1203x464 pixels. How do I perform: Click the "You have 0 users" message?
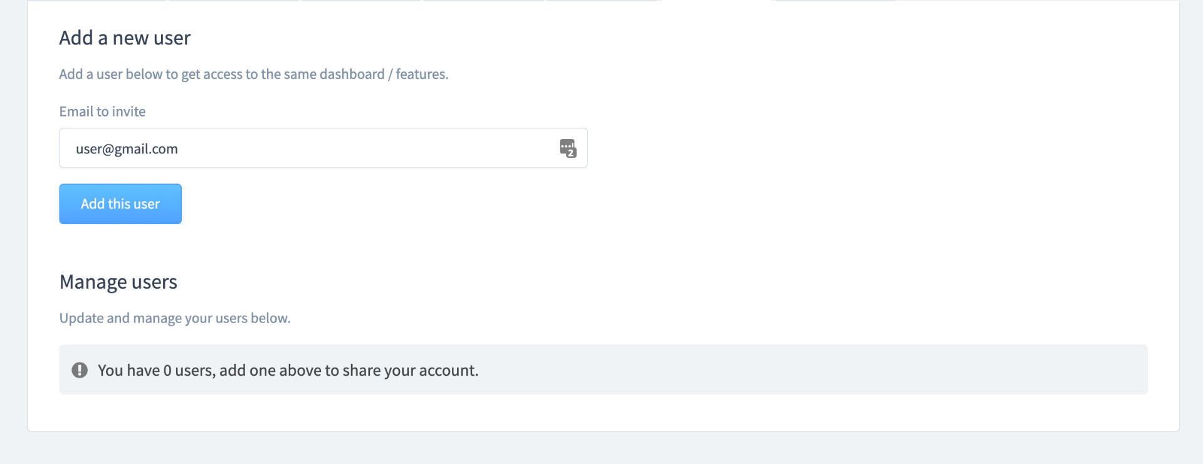click(288, 371)
